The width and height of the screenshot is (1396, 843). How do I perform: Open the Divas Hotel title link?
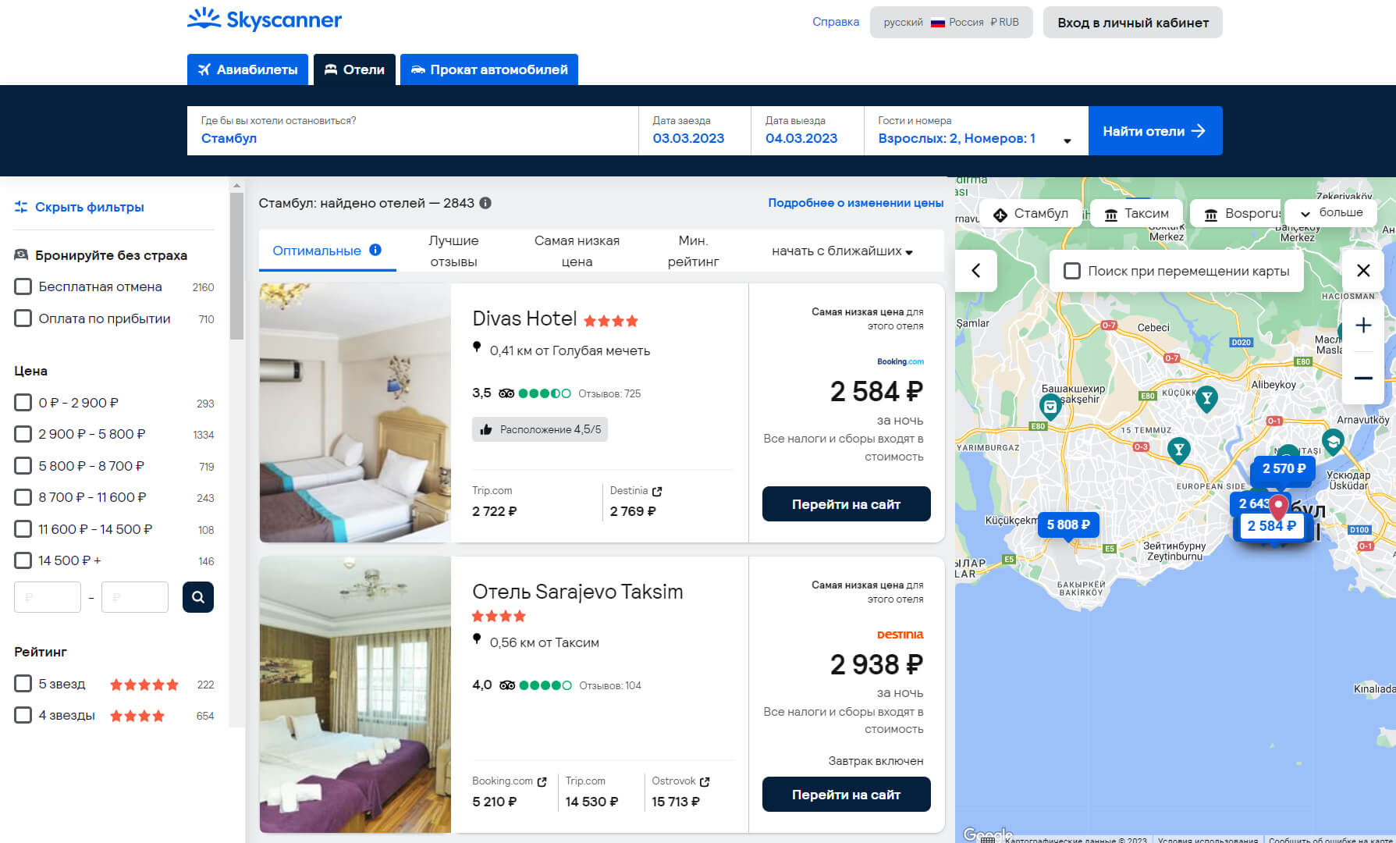click(x=524, y=318)
